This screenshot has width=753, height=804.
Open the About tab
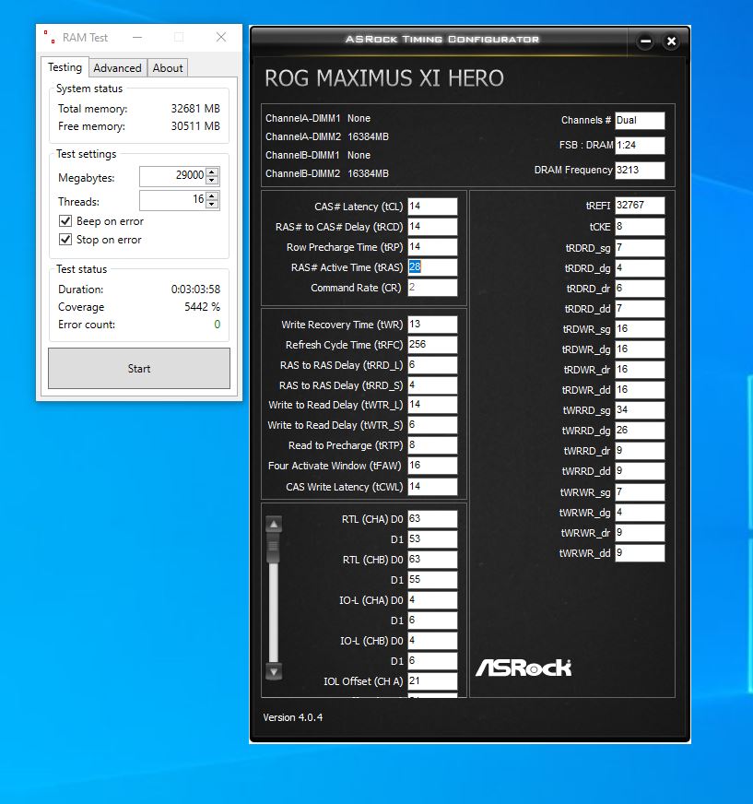point(168,68)
